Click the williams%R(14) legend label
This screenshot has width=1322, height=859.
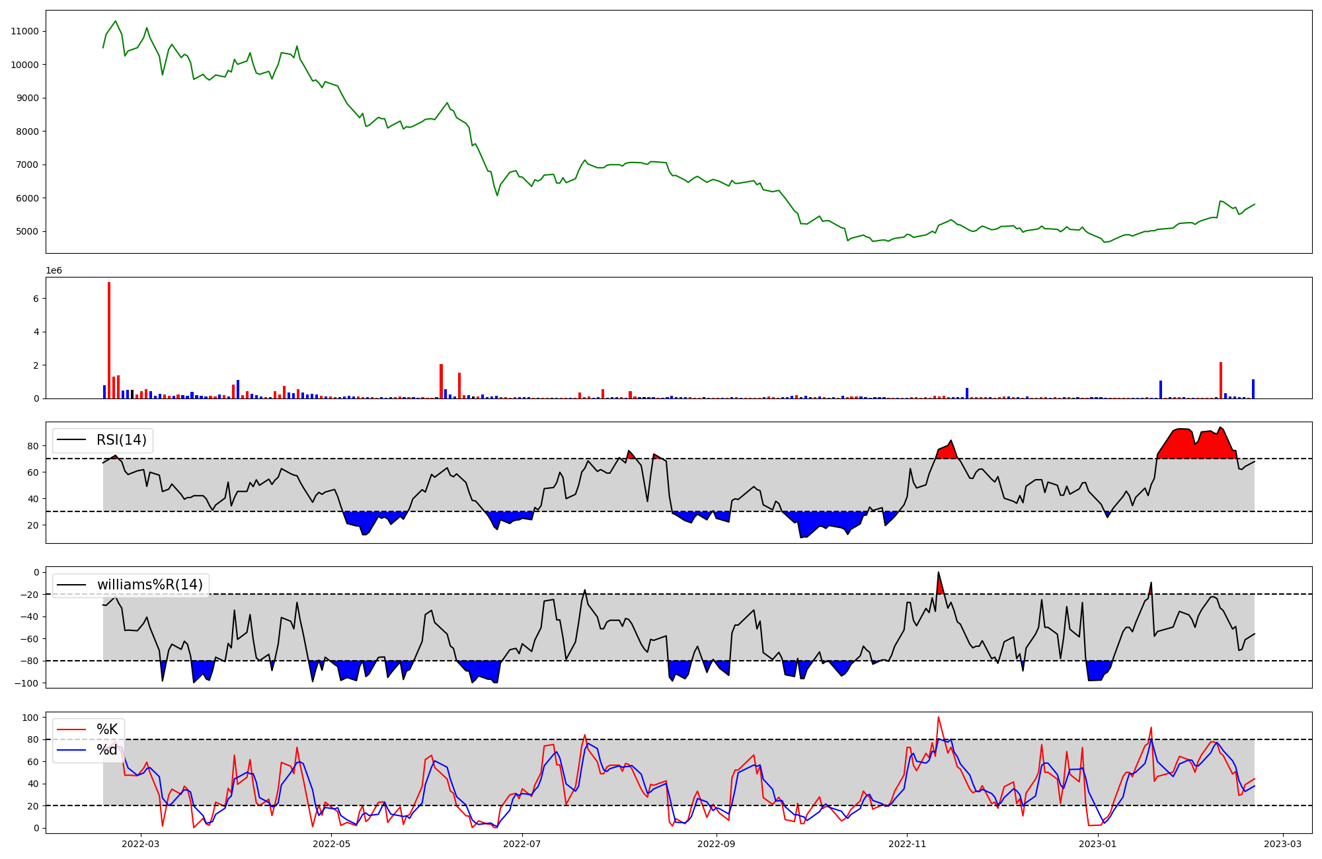click(149, 585)
